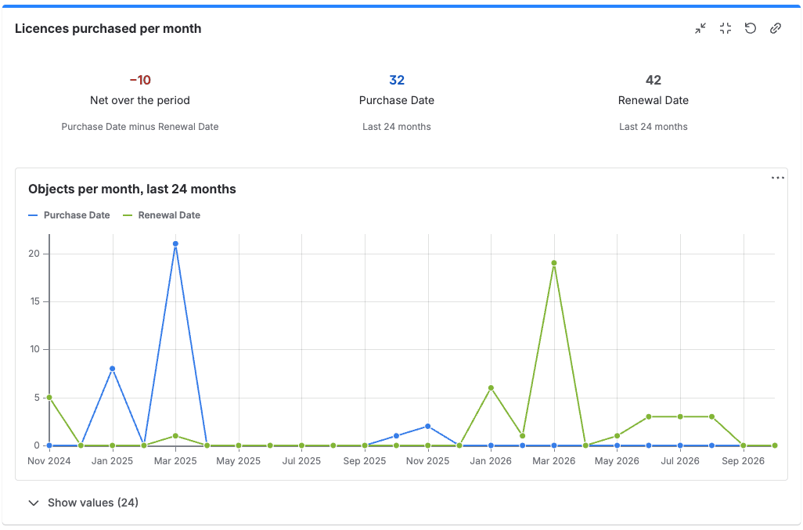Click the blue Purchase Date peak at Mar 2025
Image resolution: width=803 pixels, height=530 pixels.
click(x=175, y=243)
